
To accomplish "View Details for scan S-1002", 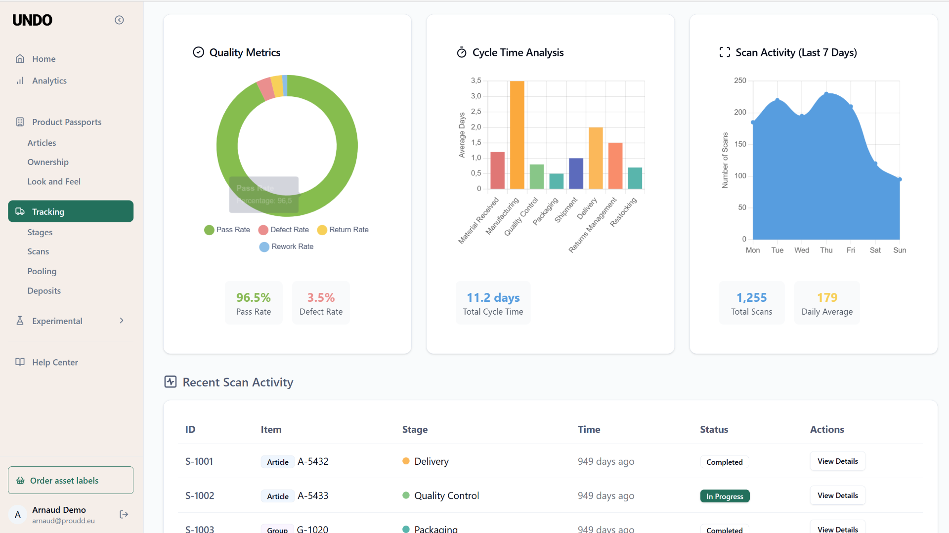I will (837, 495).
